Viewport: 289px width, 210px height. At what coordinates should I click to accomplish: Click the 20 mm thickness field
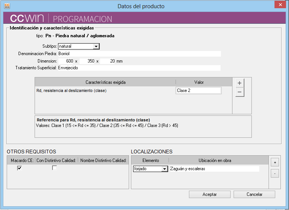tap(108, 61)
